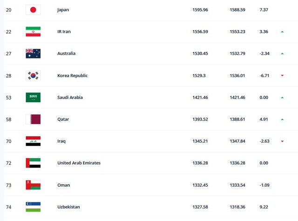Click the Oman flag icon

pyautogui.click(x=33, y=185)
